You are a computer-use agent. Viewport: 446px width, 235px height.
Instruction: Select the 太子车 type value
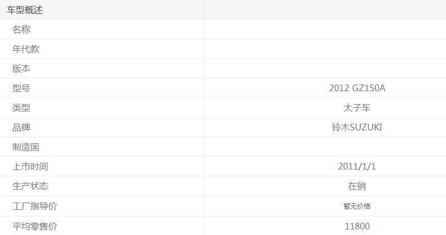coord(357,108)
